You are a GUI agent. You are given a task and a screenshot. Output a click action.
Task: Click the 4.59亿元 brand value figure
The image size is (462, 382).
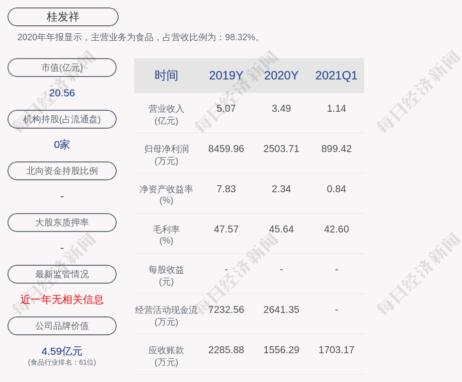click(62, 351)
